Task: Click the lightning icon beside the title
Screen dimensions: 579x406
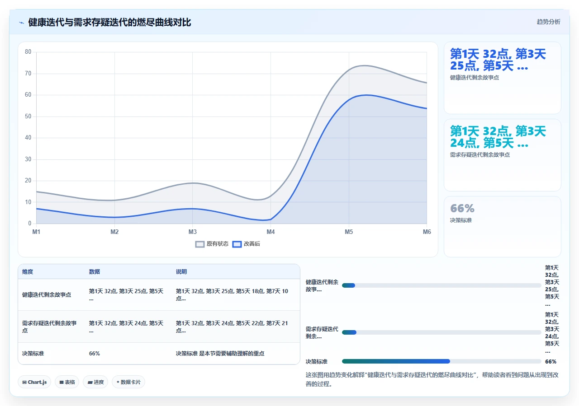Action: (x=21, y=23)
